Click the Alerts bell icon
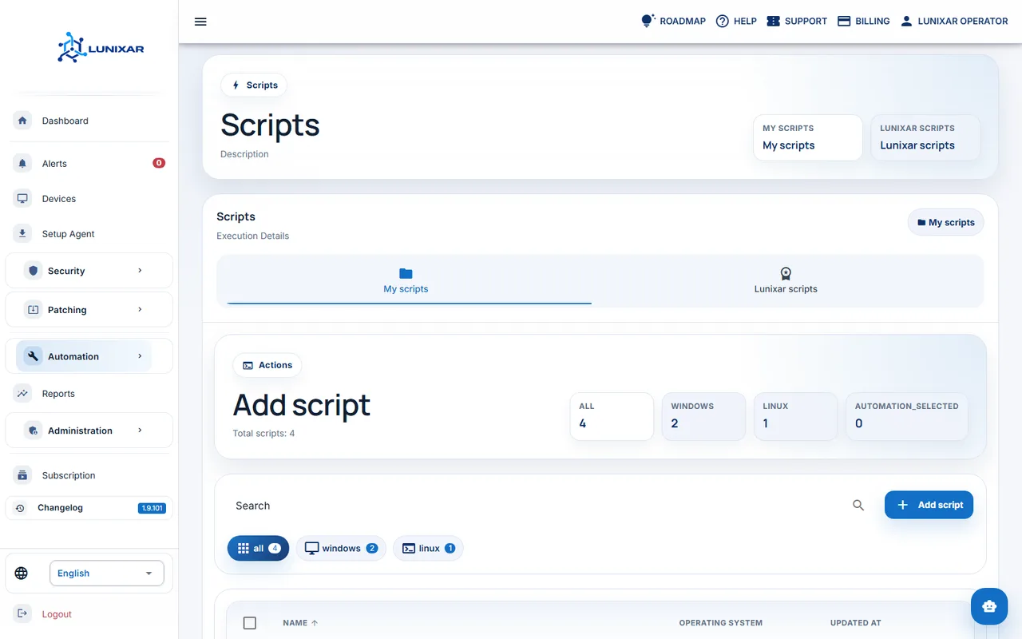Image resolution: width=1022 pixels, height=639 pixels. pyautogui.click(x=22, y=163)
